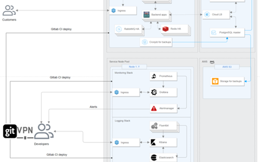
Task: Click the Prometheus flame icon
Action: (154, 76)
